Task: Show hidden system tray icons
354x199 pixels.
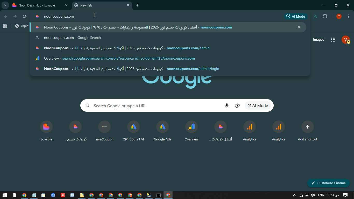Action: [x=294, y=195]
